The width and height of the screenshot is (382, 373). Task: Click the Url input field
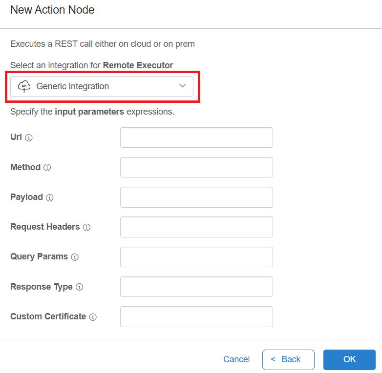196,137
